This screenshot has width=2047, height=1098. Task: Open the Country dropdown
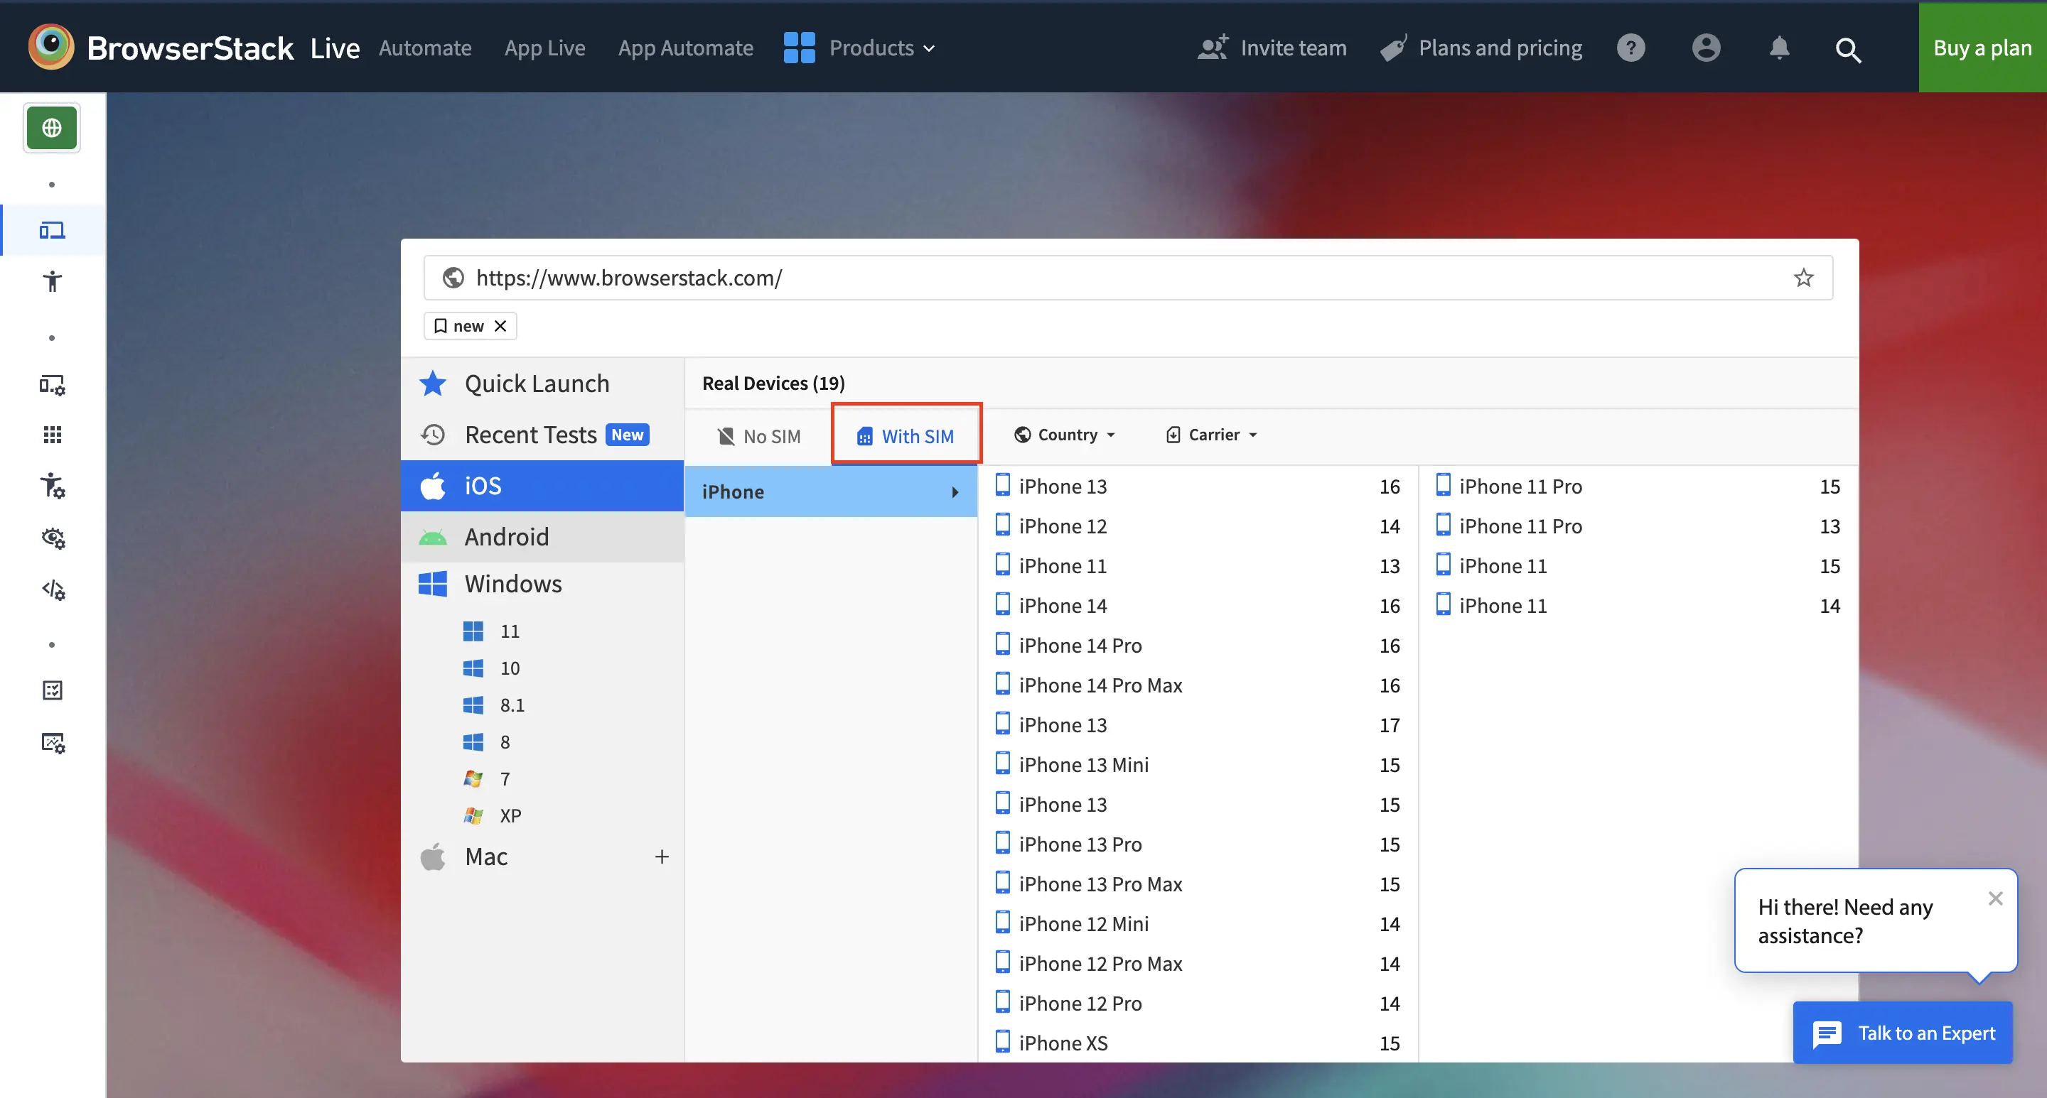[1065, 434]
